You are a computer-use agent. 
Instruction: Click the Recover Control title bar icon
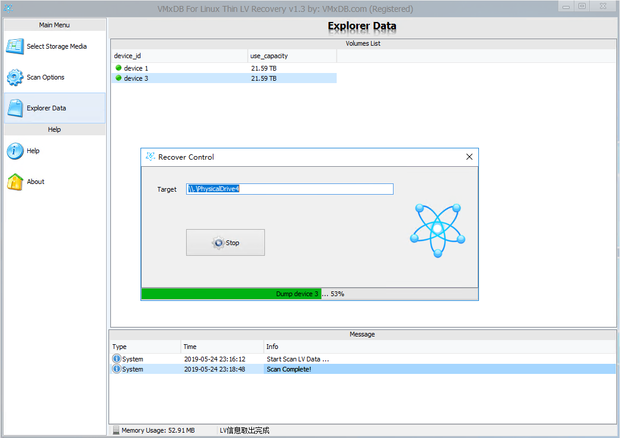click(x=150, y=157)
